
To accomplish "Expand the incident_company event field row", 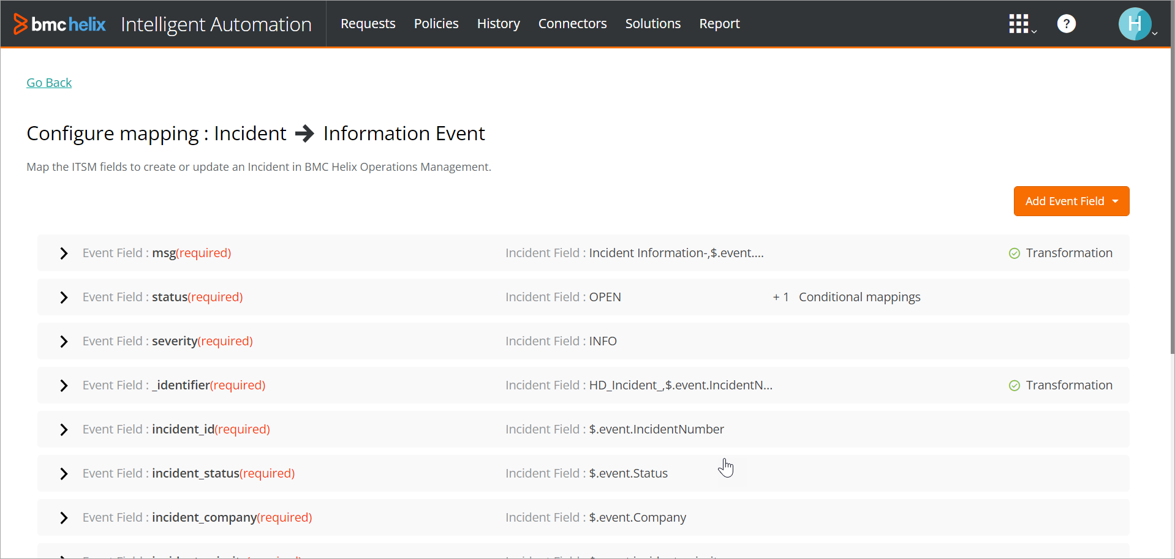I will (64, 518).
